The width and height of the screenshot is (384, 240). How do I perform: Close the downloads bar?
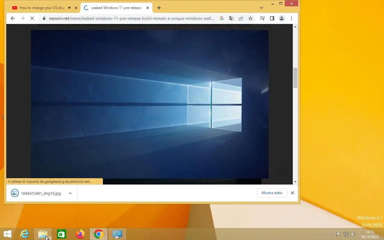(x=292, y=193)
